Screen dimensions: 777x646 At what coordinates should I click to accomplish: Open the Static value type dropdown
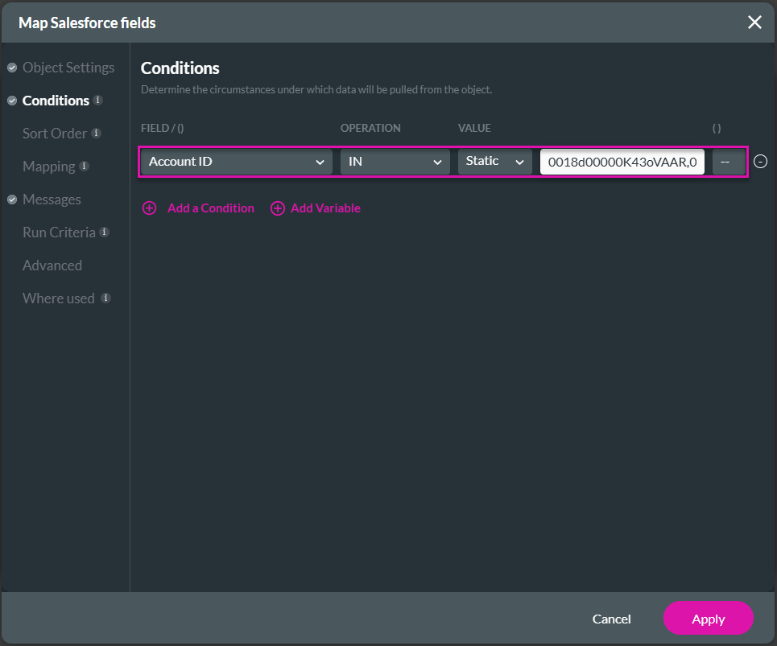pyautogui.click(x=494, y=161)
